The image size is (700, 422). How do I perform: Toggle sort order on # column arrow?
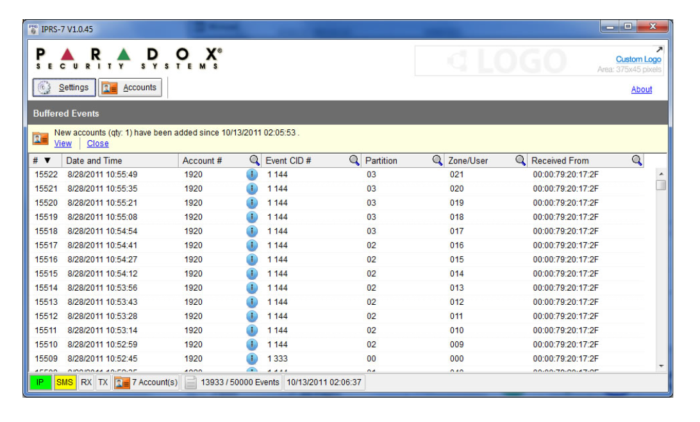click(x=47, y=161)
